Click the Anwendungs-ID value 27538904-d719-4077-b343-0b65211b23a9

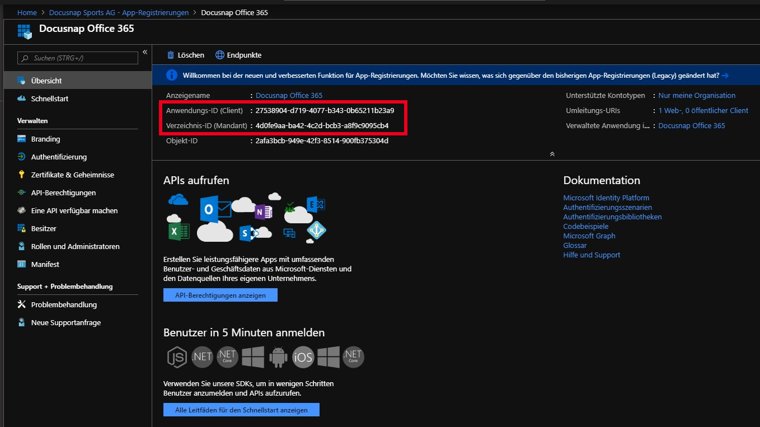[x=325, y=110]
